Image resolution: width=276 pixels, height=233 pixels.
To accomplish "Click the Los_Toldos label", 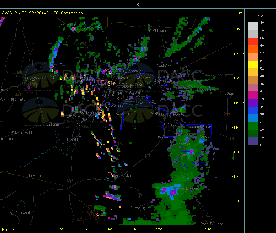I will point(122,175).
